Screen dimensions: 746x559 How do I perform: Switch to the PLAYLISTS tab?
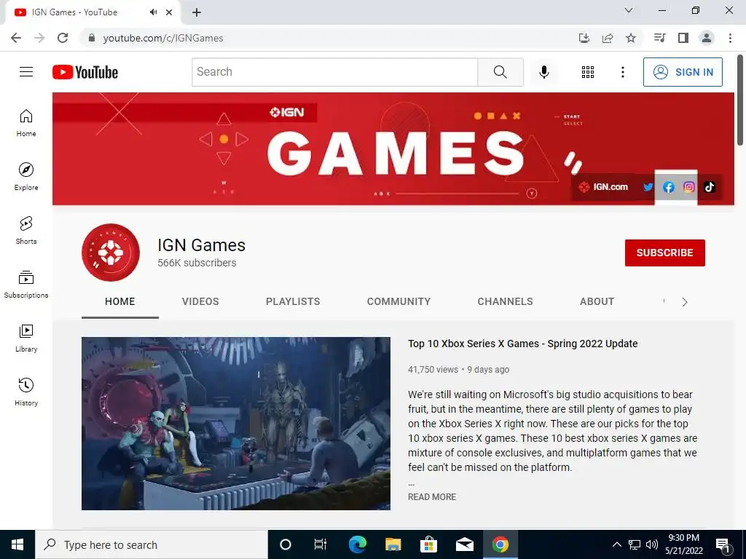[x=293, y=301]
